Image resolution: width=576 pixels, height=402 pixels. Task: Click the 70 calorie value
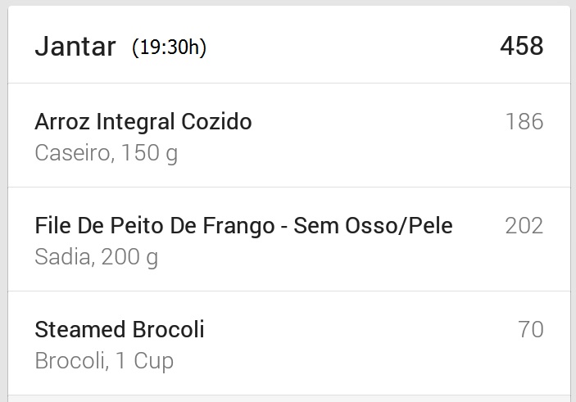(x=530, y=329)
